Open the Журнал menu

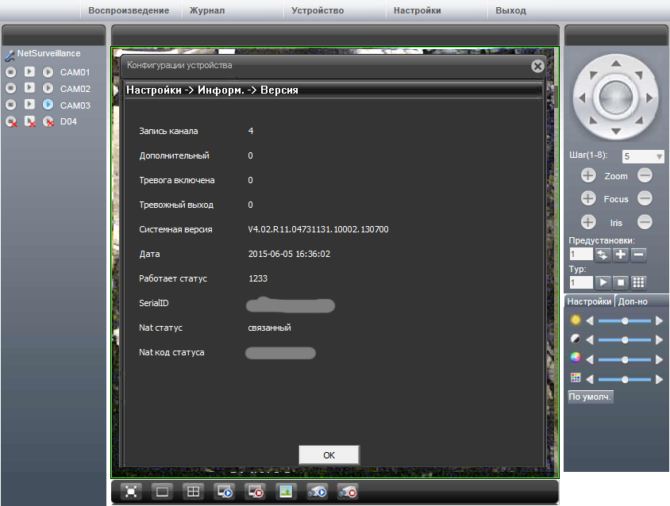click(207, 10)
